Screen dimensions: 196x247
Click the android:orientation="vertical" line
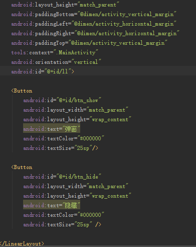56,62
